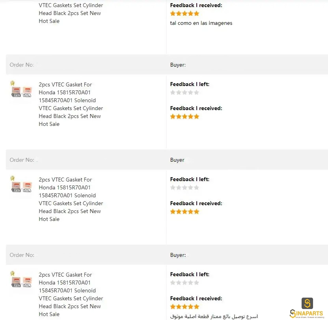The width and height of the screenshot is (328, 320).
Task: Click empty stars under second 'Feedback I left'
Action: 184,187
